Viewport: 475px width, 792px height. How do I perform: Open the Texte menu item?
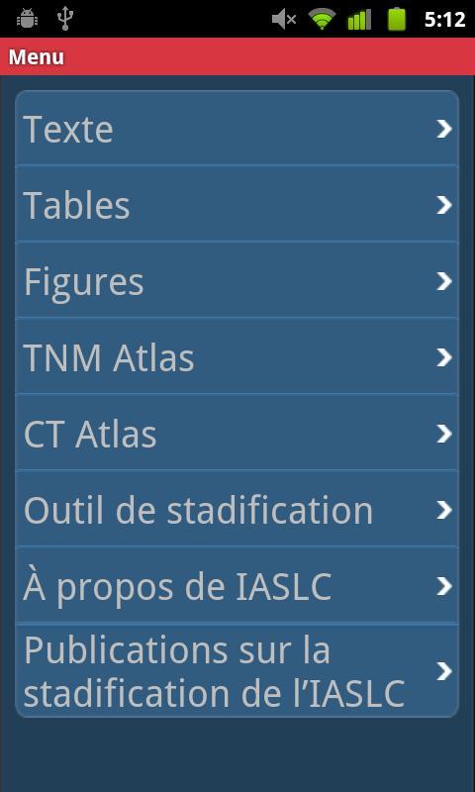[237, 129]
